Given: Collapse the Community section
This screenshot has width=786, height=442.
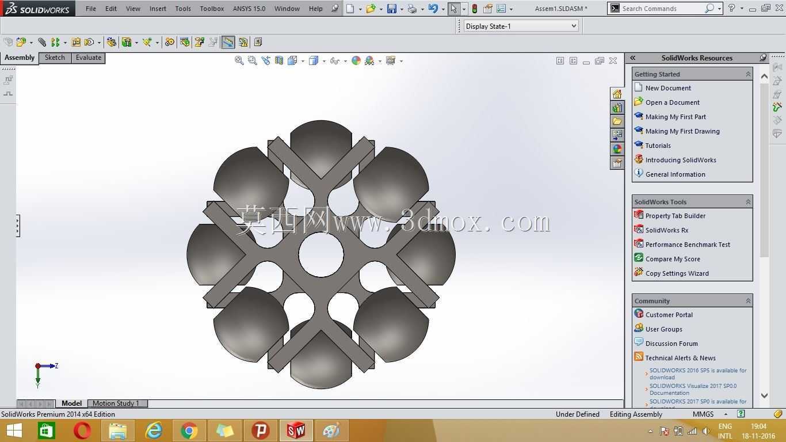Looking at the screenshot, I should pyautogui.click(x=748, y=301).
